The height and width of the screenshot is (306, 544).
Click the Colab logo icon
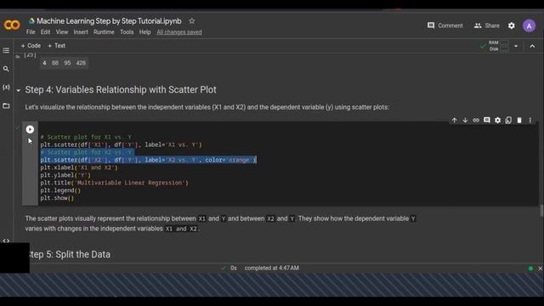(12, 25)
